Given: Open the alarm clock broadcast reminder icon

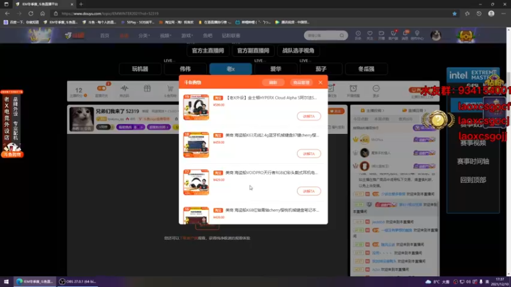Looking at the screenshot, I should click(x=353, y=90).
